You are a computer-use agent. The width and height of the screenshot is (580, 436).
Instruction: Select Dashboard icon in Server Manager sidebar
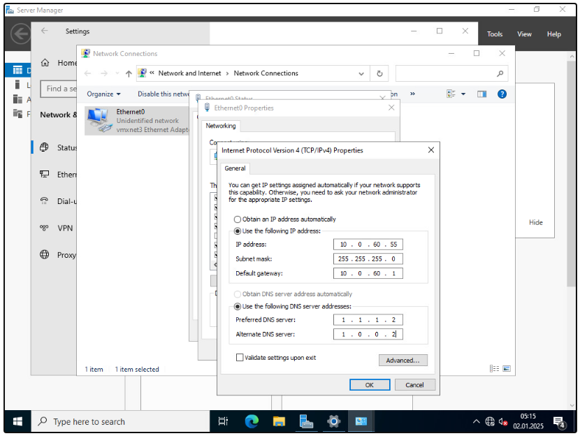(17, 71)
